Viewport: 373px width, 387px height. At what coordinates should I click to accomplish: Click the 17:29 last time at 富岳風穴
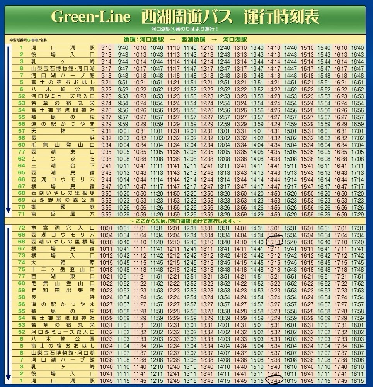(x=358, y=215)
